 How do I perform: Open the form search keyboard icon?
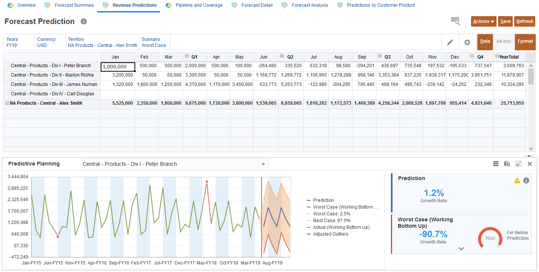[x=455, y=21]
